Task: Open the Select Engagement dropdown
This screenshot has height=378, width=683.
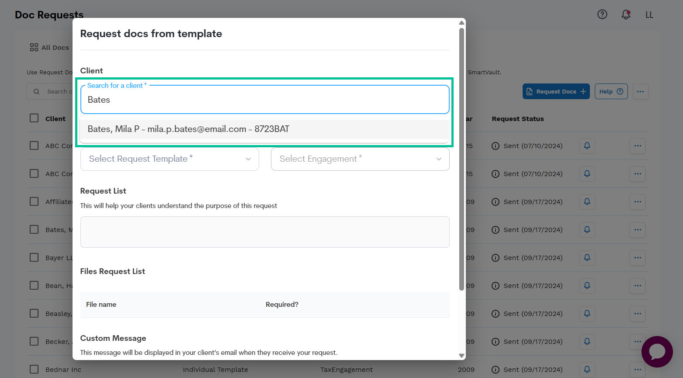Action: tap(360, 159)
